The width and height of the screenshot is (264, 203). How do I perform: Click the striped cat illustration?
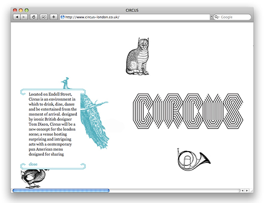click(x=138, y=56)
